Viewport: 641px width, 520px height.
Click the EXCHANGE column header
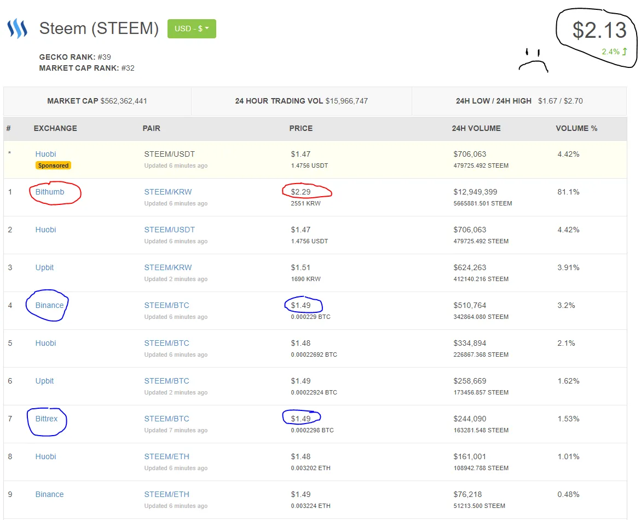(55, 128)
